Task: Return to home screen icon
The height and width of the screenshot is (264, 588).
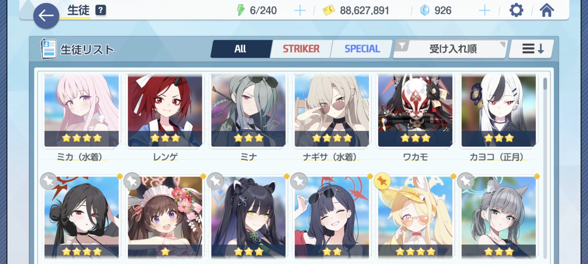Action: 547,10
